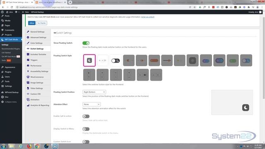Open General Settings tab
This screenshot has height=149, width=265.
pyautogui.click(x=38, y=32)
